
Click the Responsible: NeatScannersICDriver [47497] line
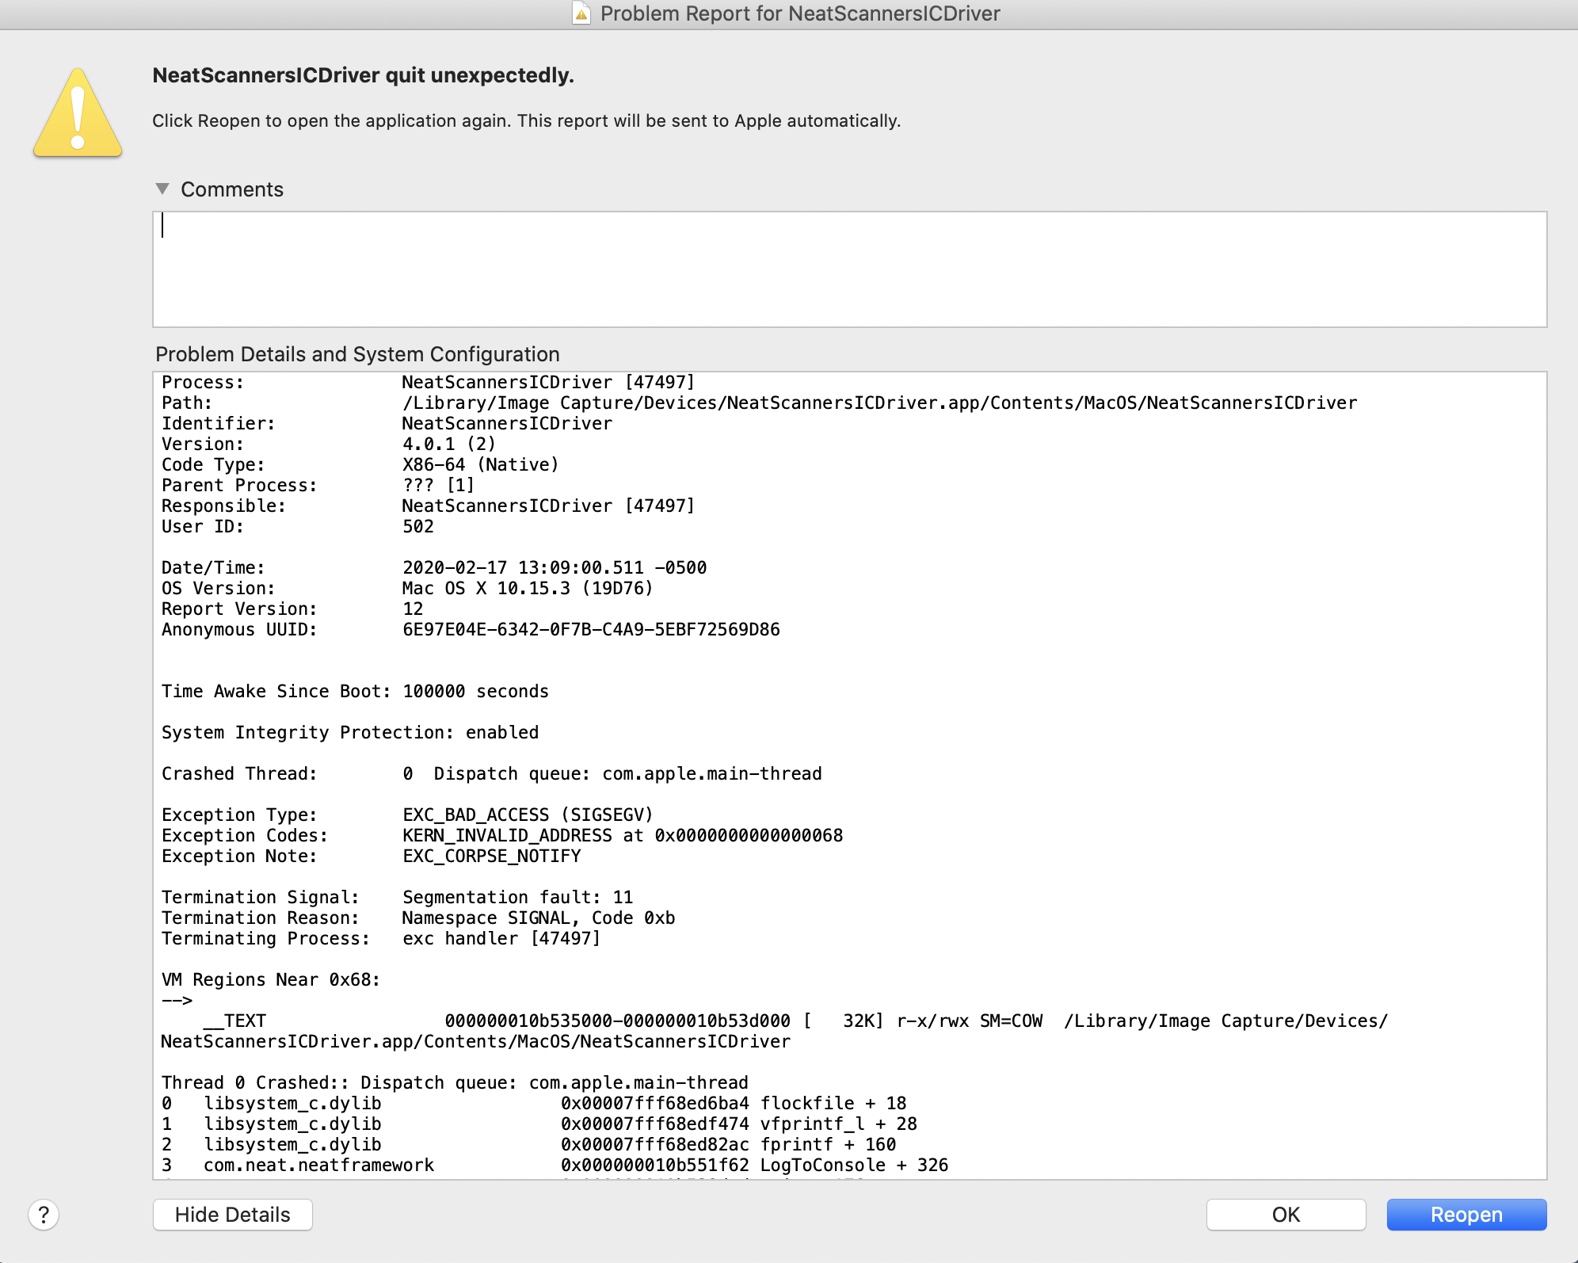click(428, 506)
